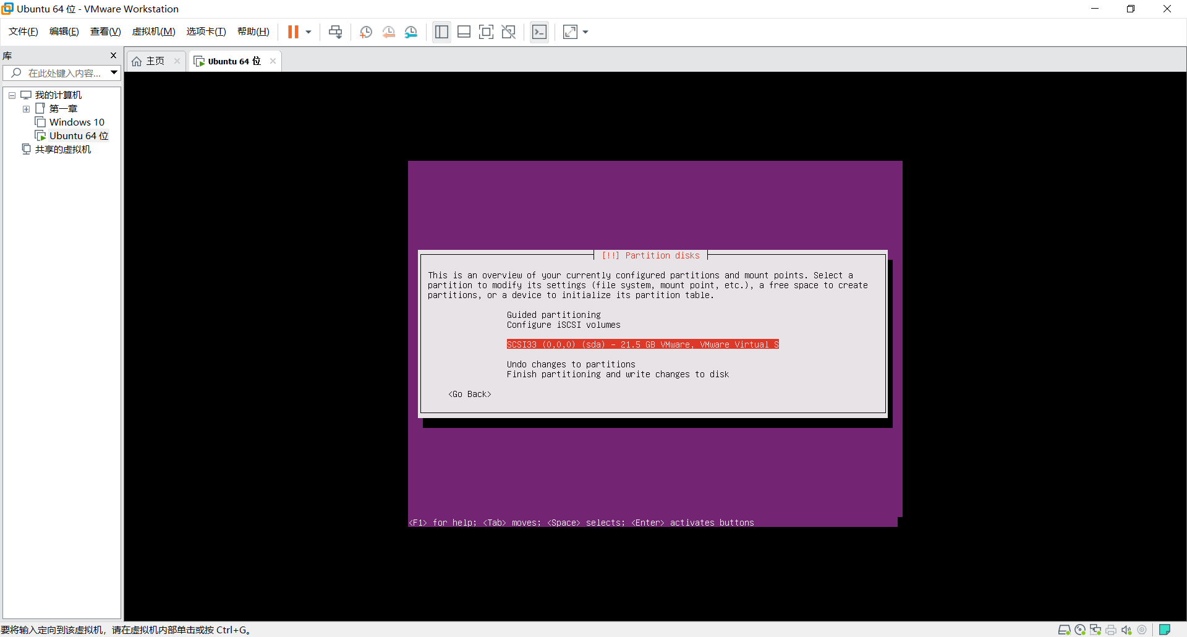Open the stretch mode dropdown arrow
This screenshot has height=637, width=1187.
pos(585,32)
